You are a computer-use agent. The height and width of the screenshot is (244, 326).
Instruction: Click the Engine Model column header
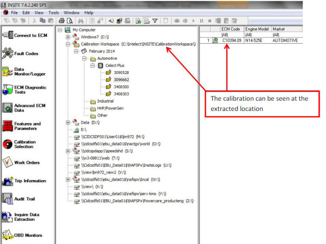pos(258,29)
